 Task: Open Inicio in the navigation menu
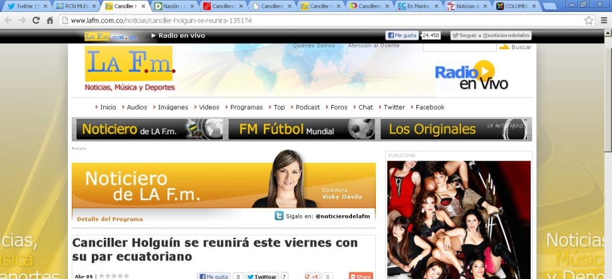click(108, 107)
